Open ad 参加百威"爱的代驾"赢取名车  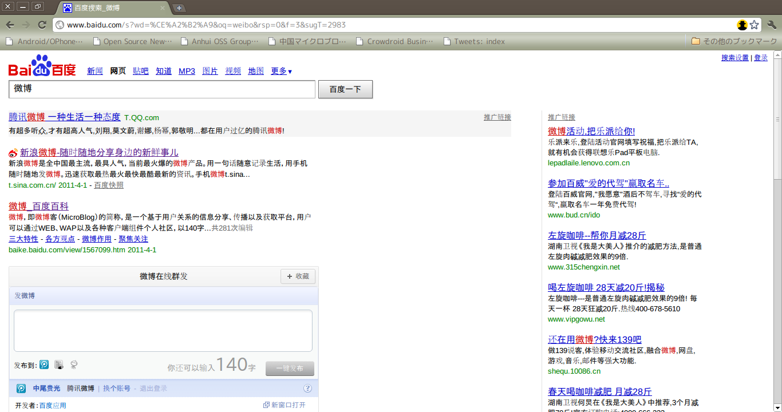(609, 183)
